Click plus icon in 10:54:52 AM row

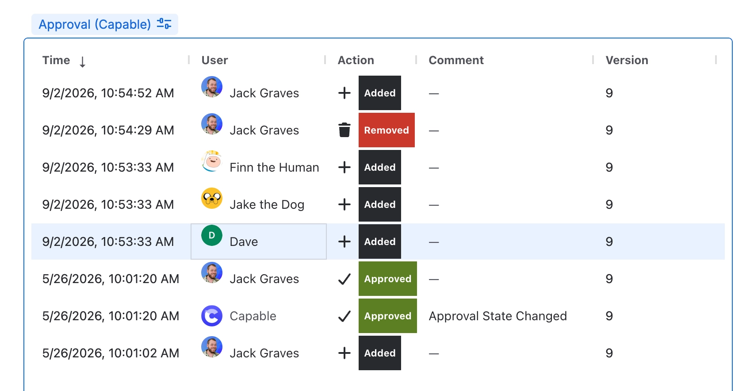click(344, 93)
